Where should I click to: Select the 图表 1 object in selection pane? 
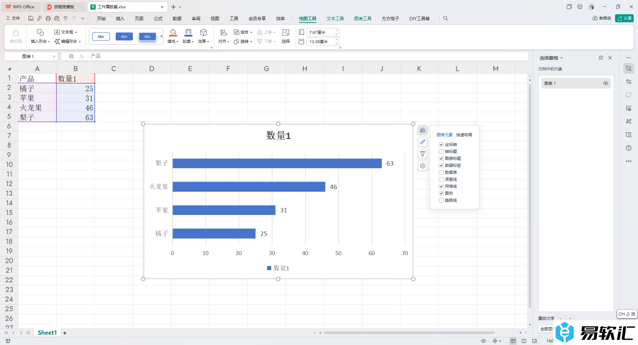(x=576, y=84)
